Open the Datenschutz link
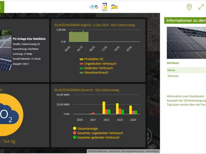The height and width of the screenshot is (154, 206). (152, 151)
